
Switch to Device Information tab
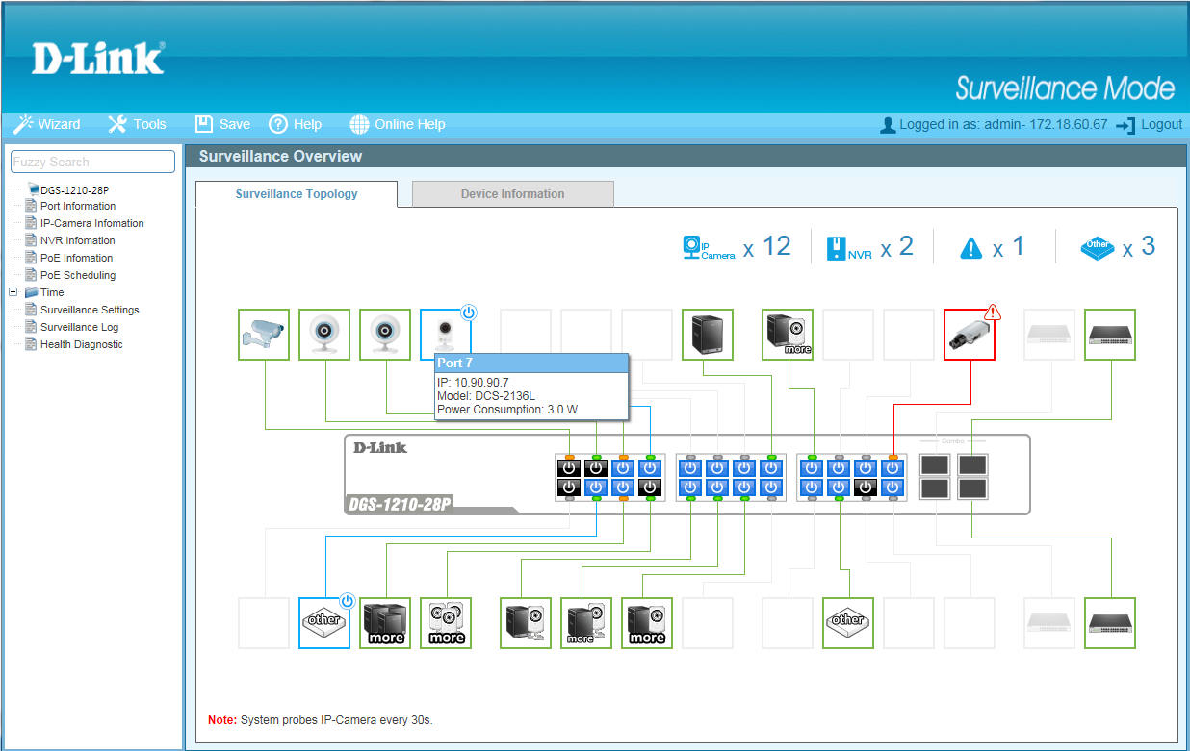click(512, 194)
